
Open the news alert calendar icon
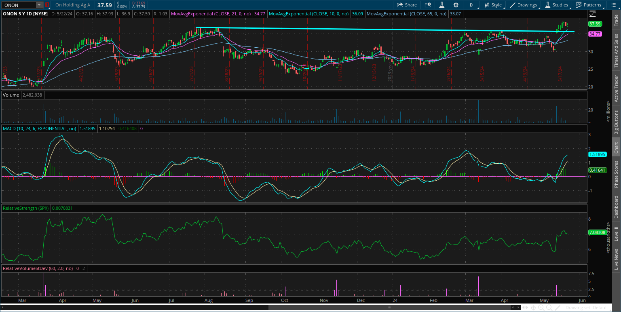pos(428,5)
